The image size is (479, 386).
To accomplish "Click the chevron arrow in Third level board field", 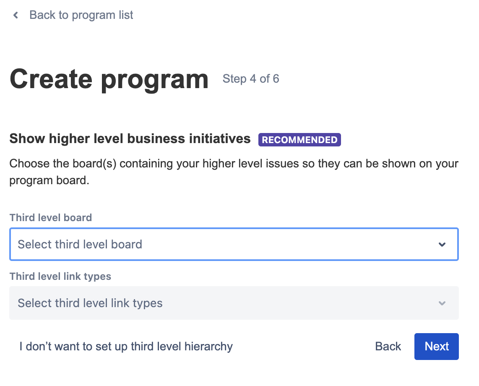I will tap(442, 245).
